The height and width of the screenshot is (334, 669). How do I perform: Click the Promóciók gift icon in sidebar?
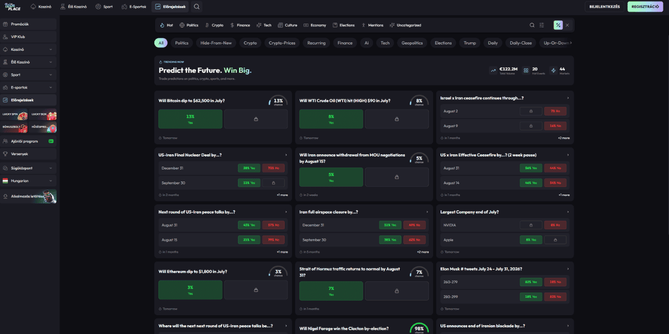click(5, 24)
